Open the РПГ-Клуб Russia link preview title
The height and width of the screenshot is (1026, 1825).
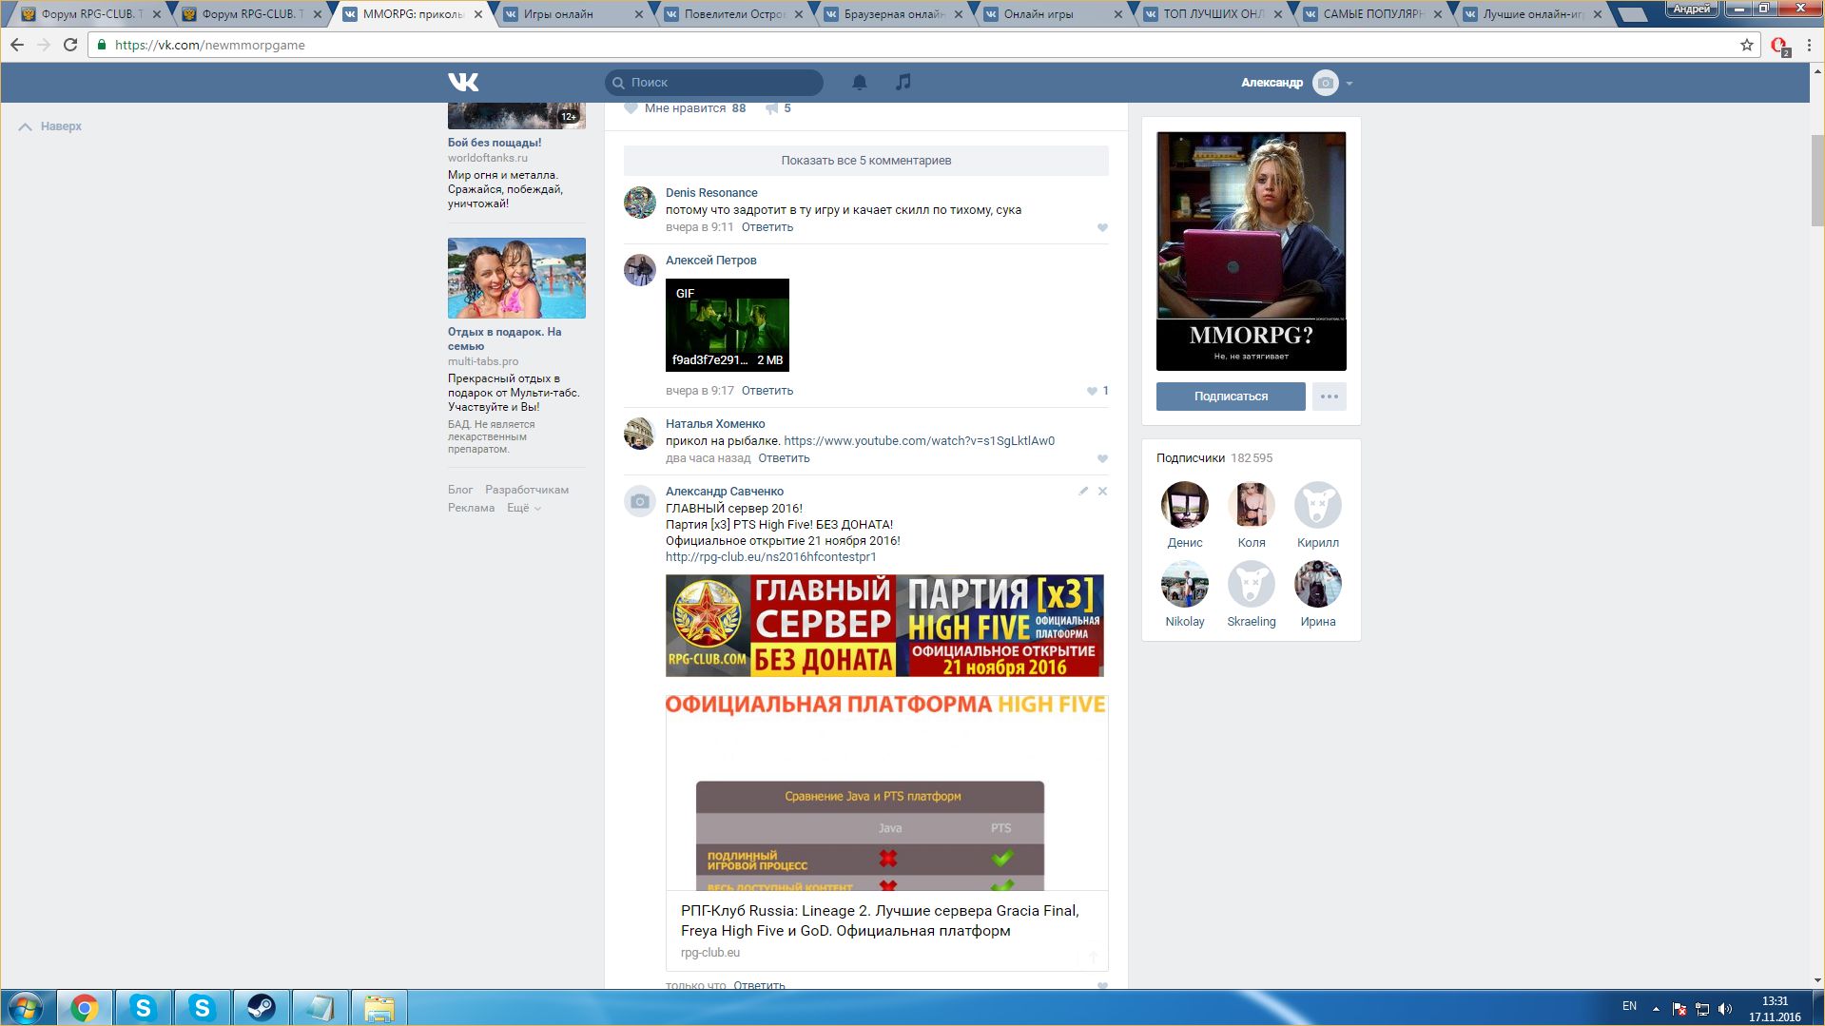click(x=880, y=920)
